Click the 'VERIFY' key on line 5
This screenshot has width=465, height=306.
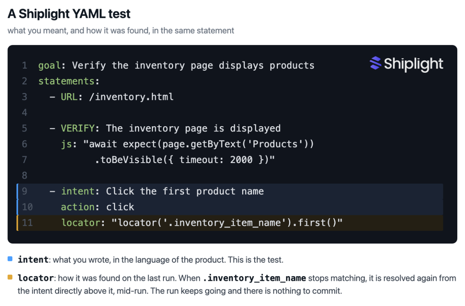(x=77, y=128)
